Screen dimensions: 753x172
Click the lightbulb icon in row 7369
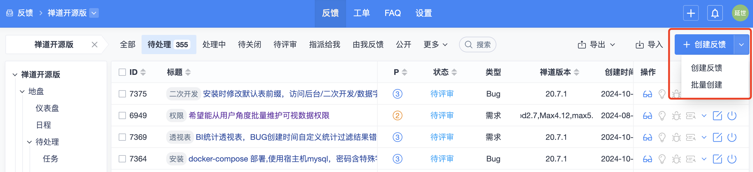tap(662, 137)
